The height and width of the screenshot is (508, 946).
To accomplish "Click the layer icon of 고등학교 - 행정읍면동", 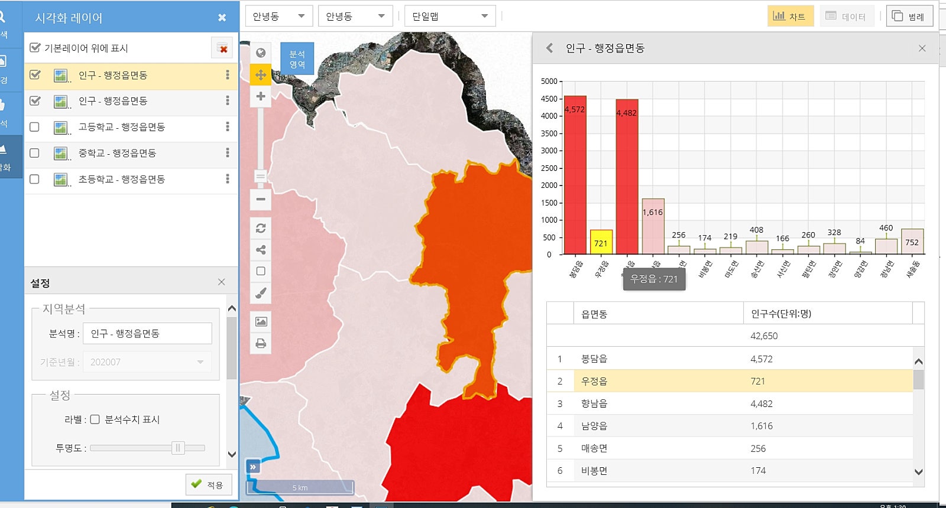I will [61, 128].
